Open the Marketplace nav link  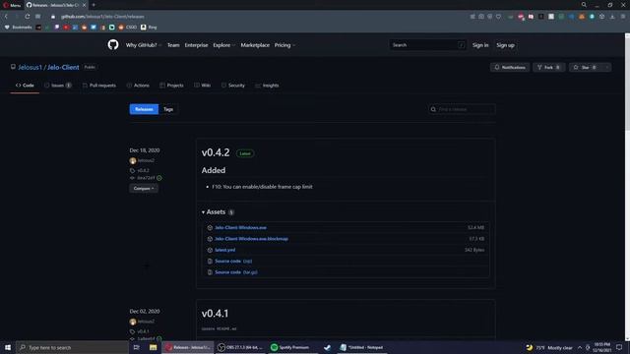[x=255, y=45]
